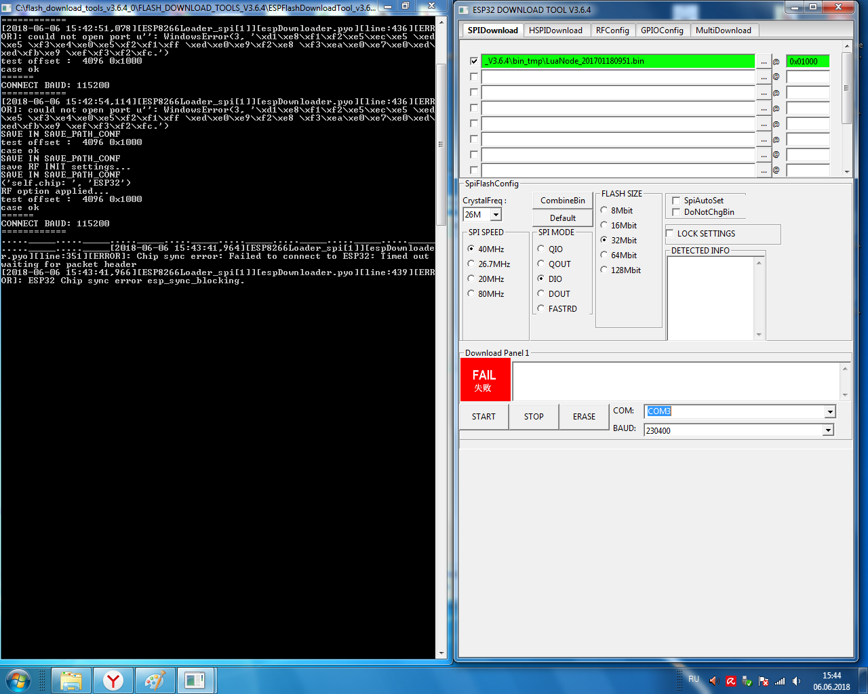868x694 pixels.
Task: Open the HSPIDownload tab
Action: (x=555, y=30)
